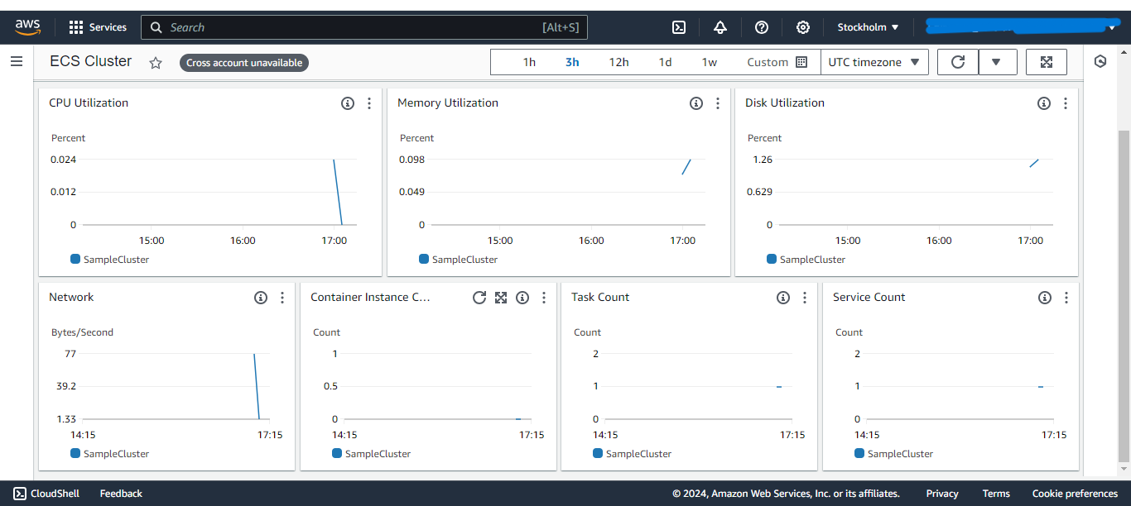Open Network widget actions menu
The height and width of the screenshot is (506, 1131).
tap(282, 298)
